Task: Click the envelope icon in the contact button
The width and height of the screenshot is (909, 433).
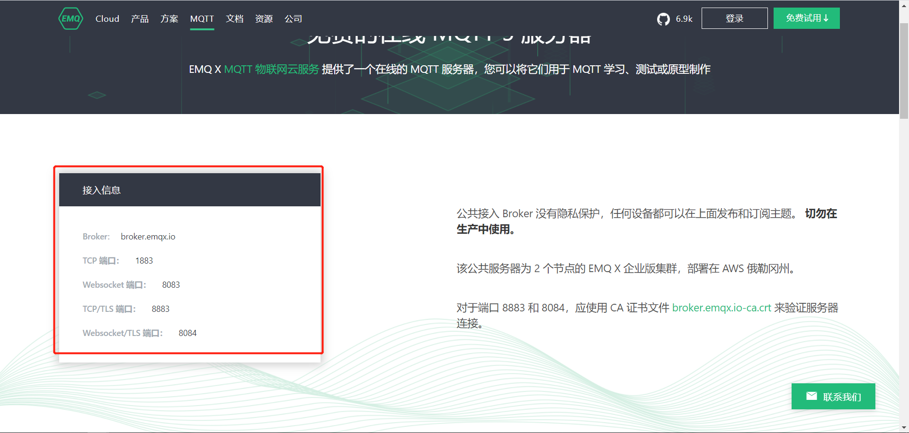Action: pos(812,396)
